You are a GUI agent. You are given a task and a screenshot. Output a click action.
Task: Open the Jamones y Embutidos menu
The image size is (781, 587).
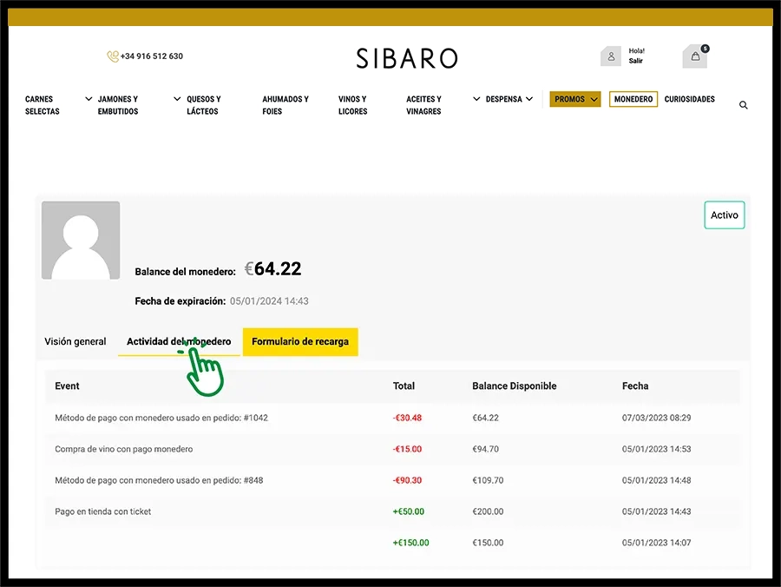coord(118,105)
